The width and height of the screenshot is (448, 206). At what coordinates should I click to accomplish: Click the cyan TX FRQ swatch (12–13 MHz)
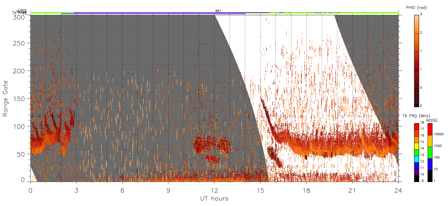coord(416,159)
